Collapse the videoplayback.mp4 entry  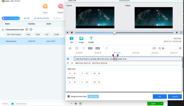[3, 30]
